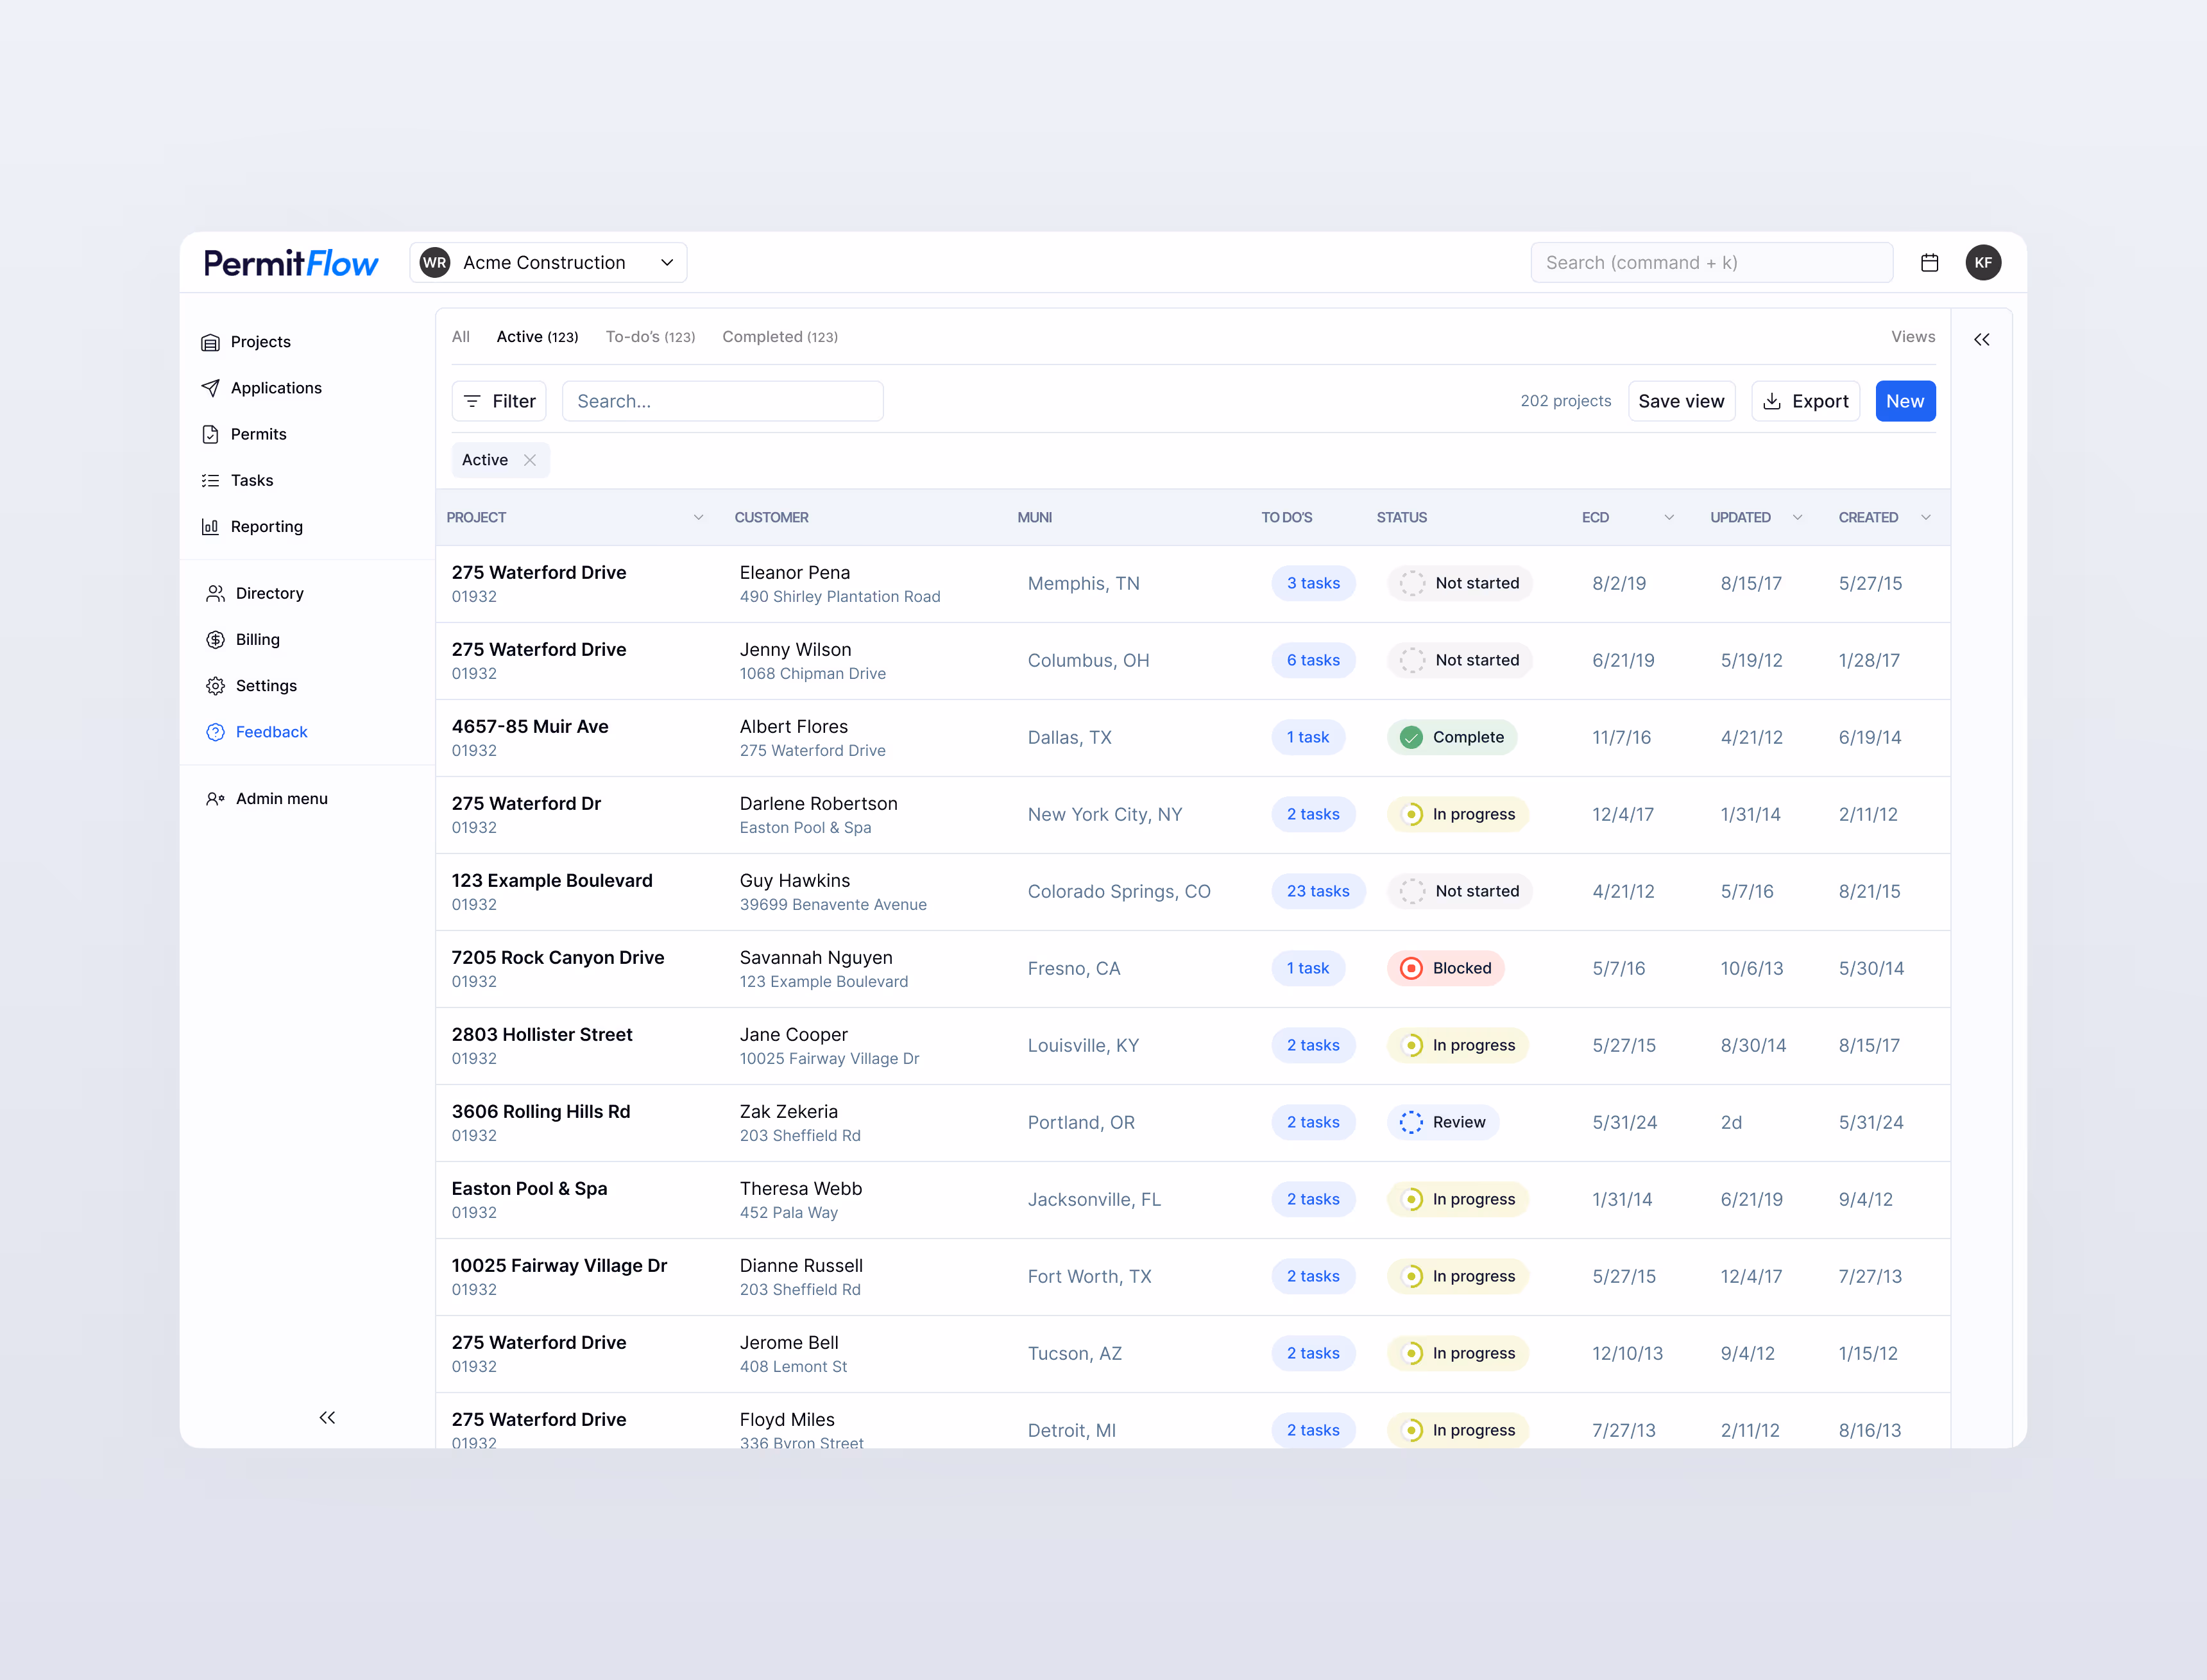Open the 3 tasks badge for Eleanor Pena

pyautogui.click(x=1313, y=583)
